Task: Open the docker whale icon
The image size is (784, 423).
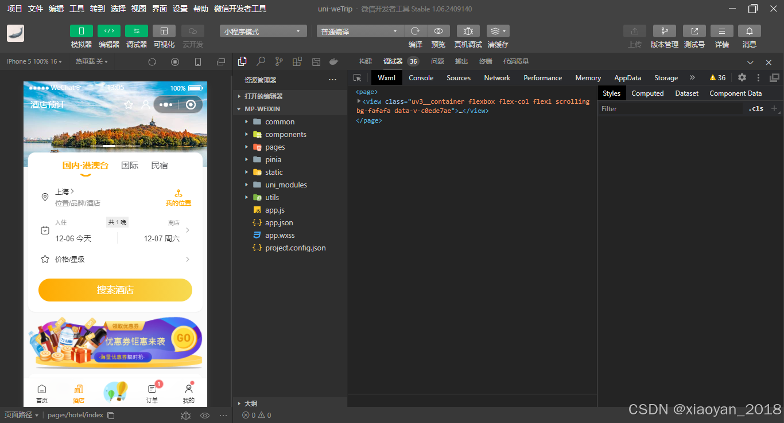Action: click(x=334, y=61)
